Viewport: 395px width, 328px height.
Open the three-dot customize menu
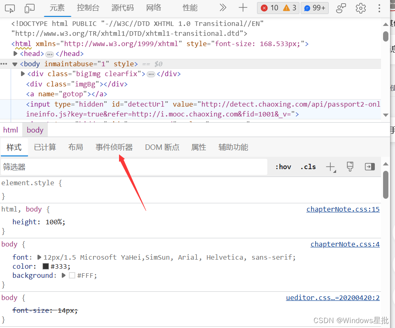pos(379,8)
